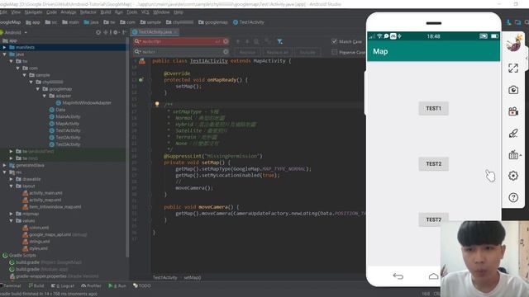
Task: Open activity_main.xml in layout folder
Action: pyautogui.click(x=42, y=193)
